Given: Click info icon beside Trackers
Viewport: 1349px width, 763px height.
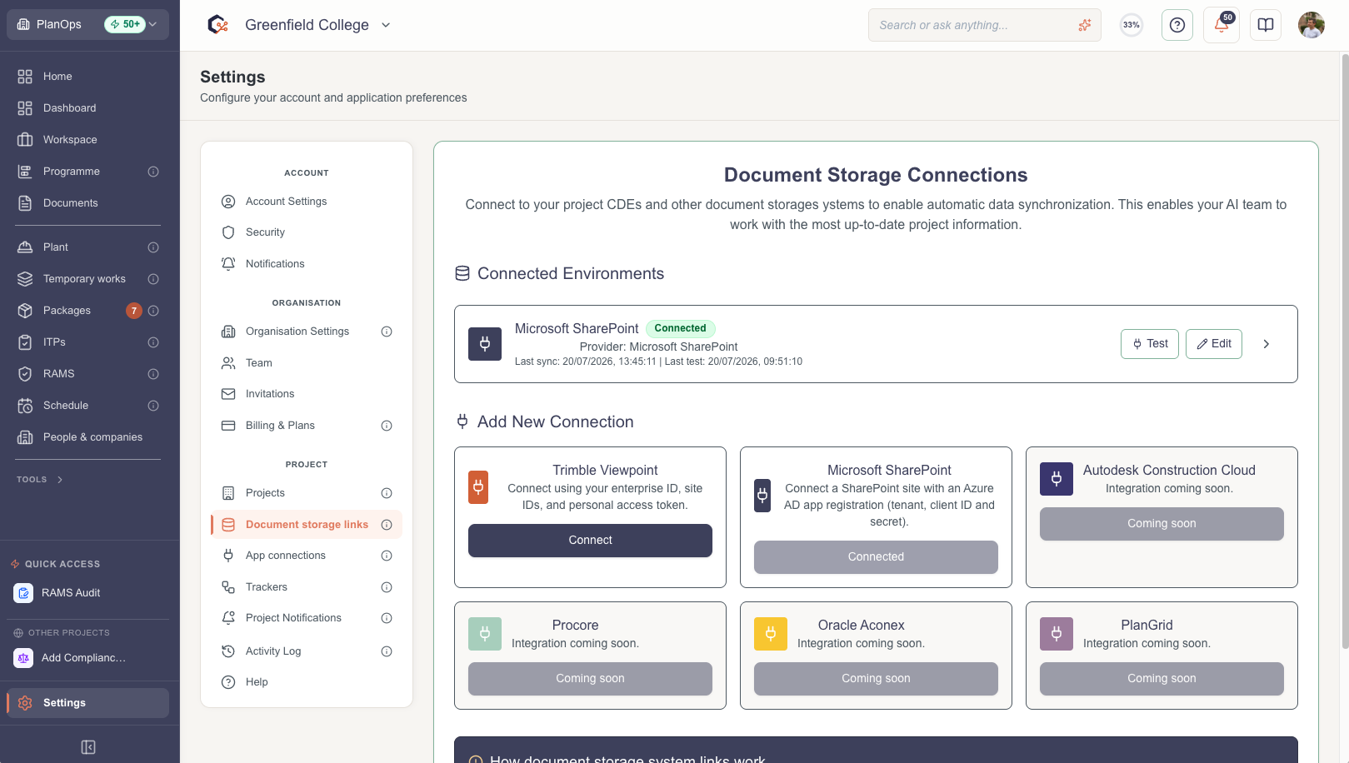Looking at the screenshot, I should tap(387, 587).
